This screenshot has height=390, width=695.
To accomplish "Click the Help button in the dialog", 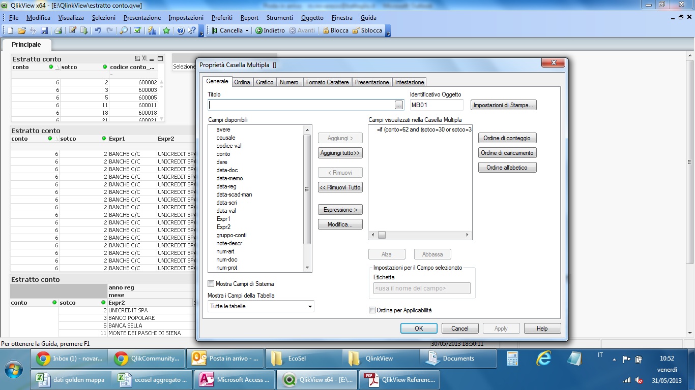I will pos(542,328).
